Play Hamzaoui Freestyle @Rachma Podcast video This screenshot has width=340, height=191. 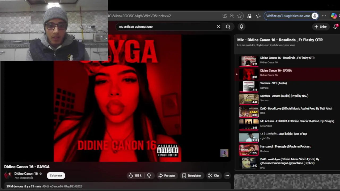[x=287, y=150]
